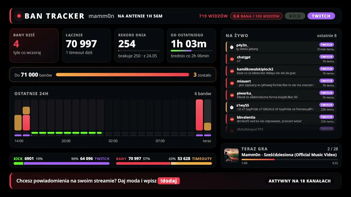The height and width of the screenshot is (197, 351).
Task: Click username bbvalentia in live feed
Action: 246,117
